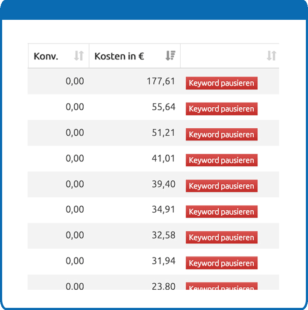Pause the keyword costing 31,94

point(222,263)
